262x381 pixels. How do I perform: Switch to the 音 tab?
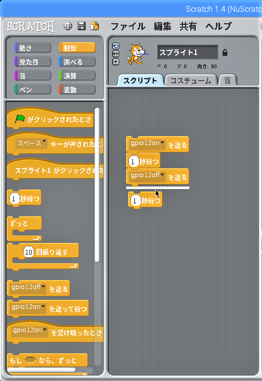(227, 81)
